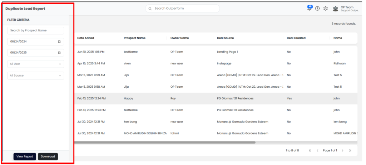Open the notifications bell icon
Viewport: 366px width, 165px height.
[309, 9]
